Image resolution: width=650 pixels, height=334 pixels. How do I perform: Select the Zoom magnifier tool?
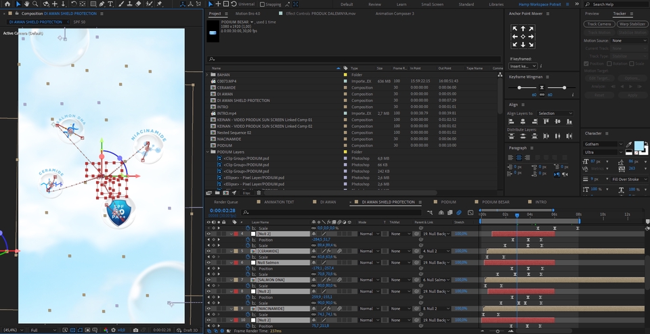pyautogui.click(x=36, y=4)
